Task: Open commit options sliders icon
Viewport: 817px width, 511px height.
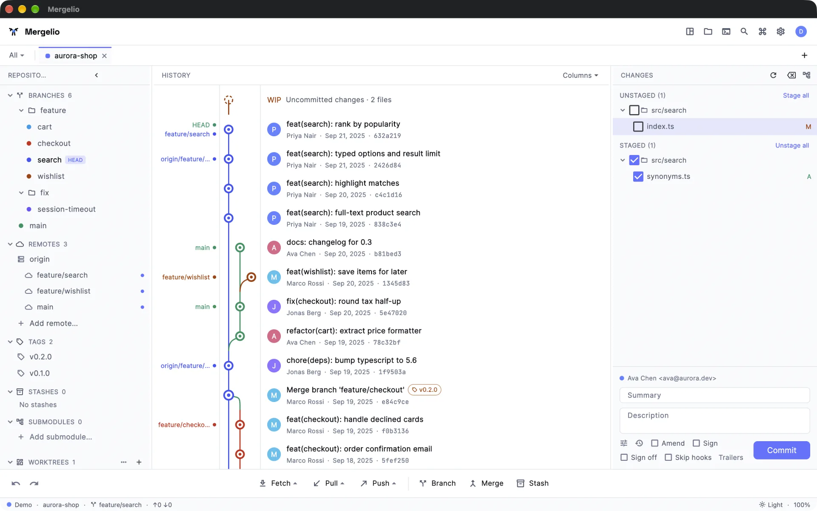Action: (x=624, y=443)
